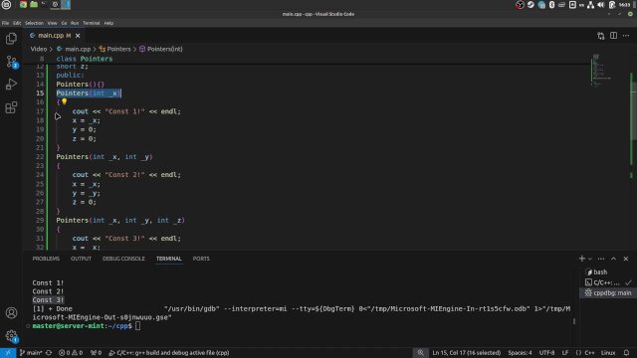Switch to the PROBLEMS panel tab
Image resolution: width=637 pixels, height=358 pixels.
tap(46, 259)
